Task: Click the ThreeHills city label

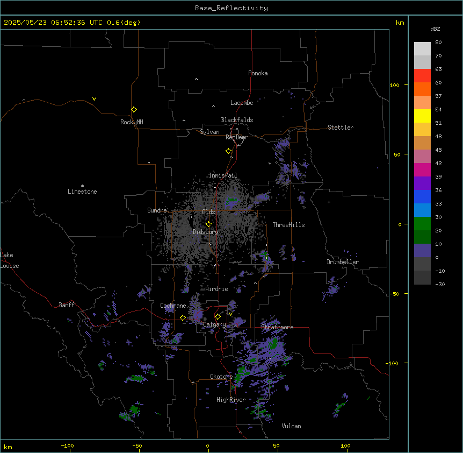Action: pyautogui.click(x=288, y=225)
